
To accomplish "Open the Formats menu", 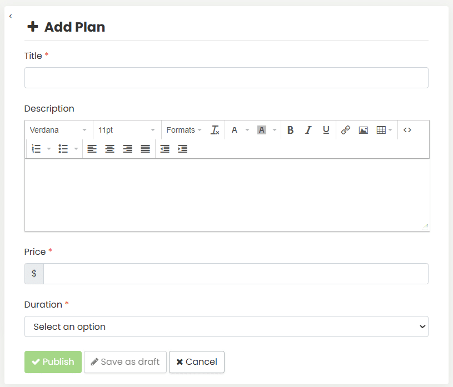I will [183, 130].
